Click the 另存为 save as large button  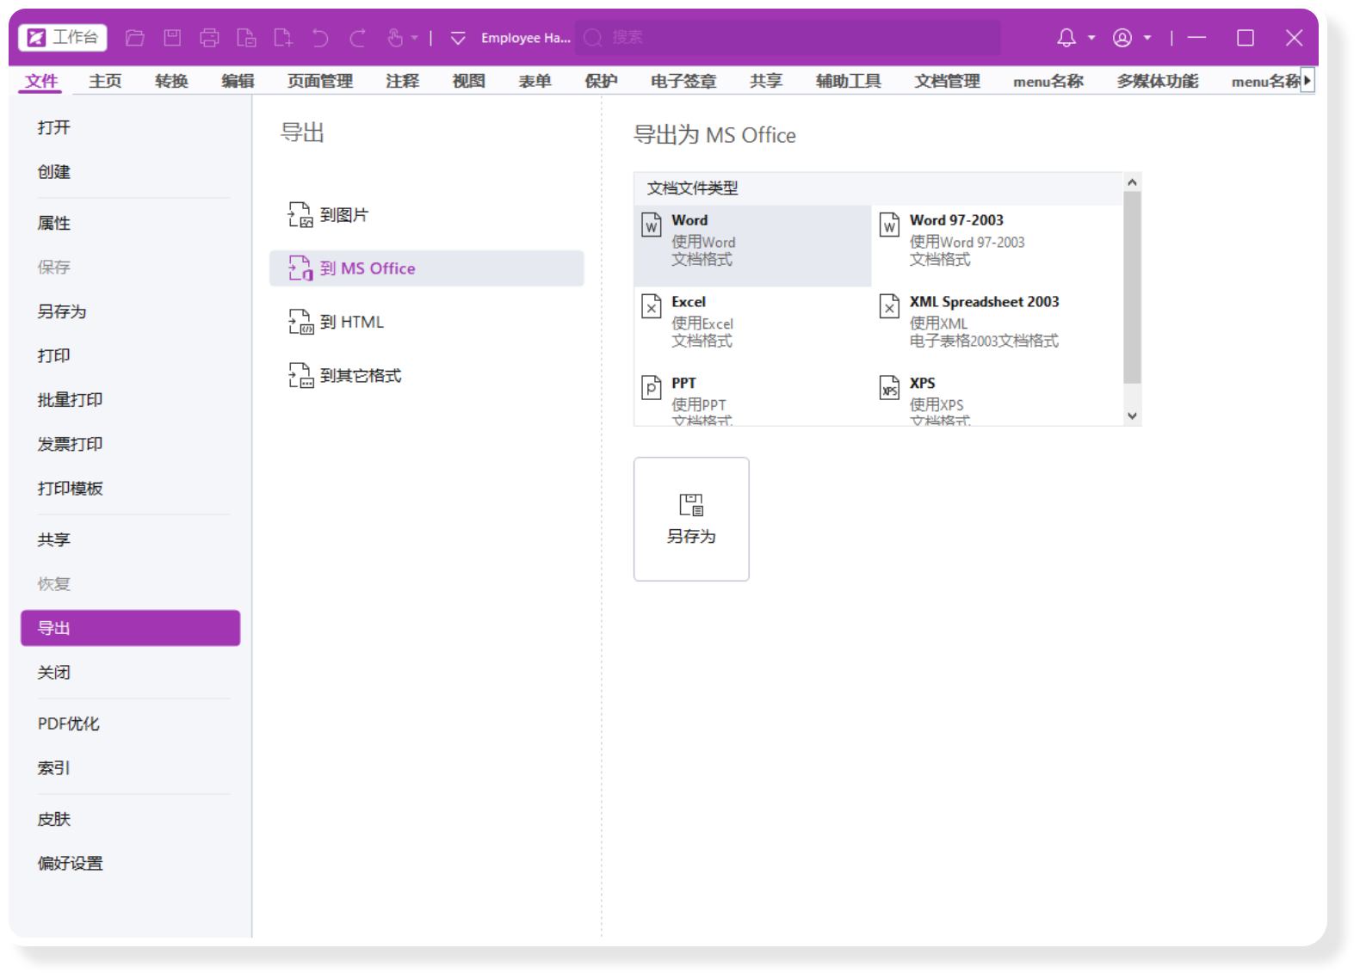tap(691, 519)
